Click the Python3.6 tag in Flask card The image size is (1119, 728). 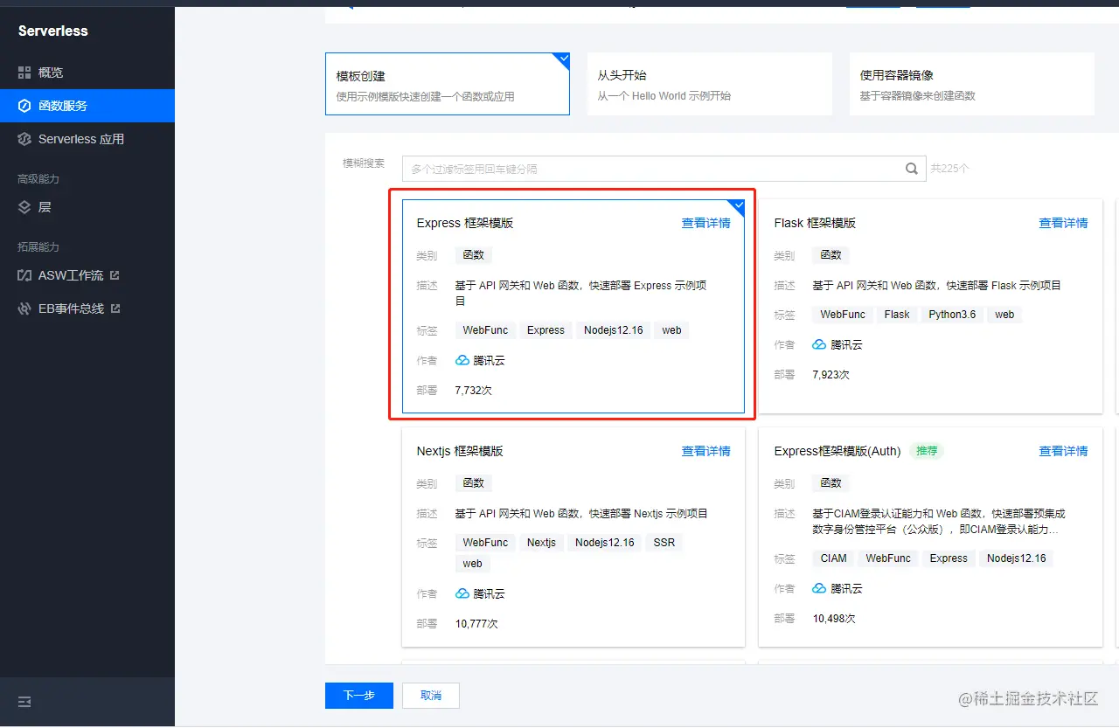coord(952,315)
